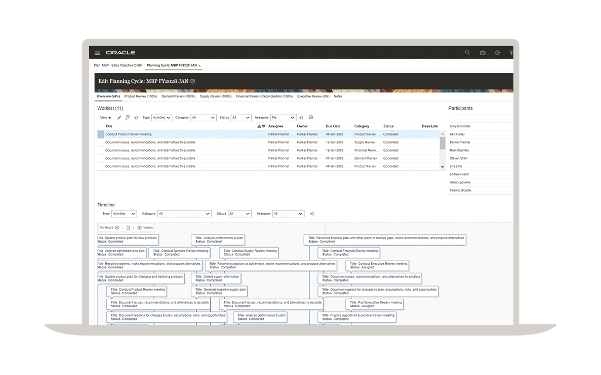
Task: Select the Conduct Product Review meeting row
Action: pos(128,134)
